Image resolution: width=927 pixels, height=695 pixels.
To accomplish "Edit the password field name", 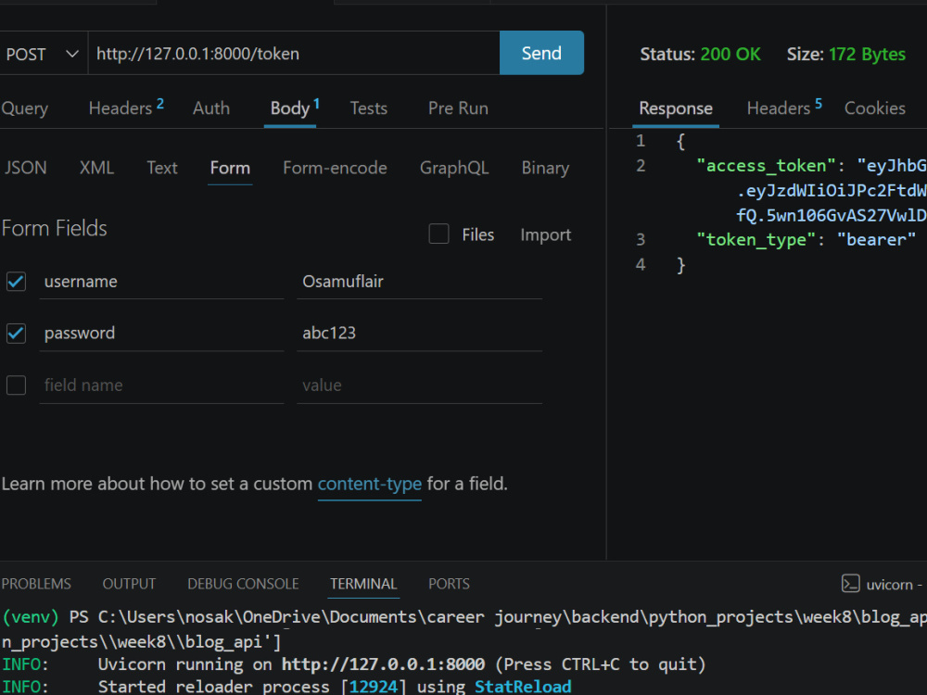I will click(161, 334).
